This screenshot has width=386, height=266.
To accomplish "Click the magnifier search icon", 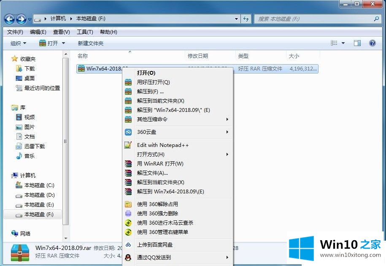I will coord(376,19).
